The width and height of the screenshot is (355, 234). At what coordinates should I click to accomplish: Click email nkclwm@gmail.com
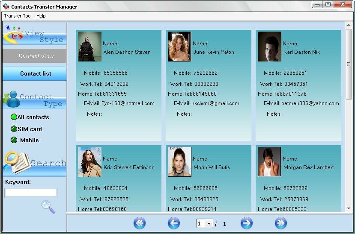(215, 103)
